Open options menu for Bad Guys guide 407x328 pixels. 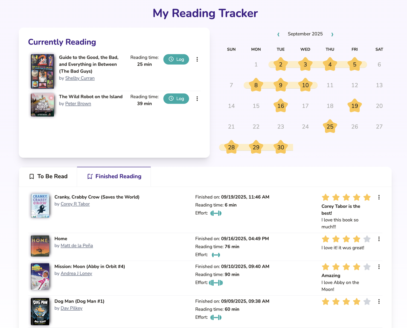point(197,59)
